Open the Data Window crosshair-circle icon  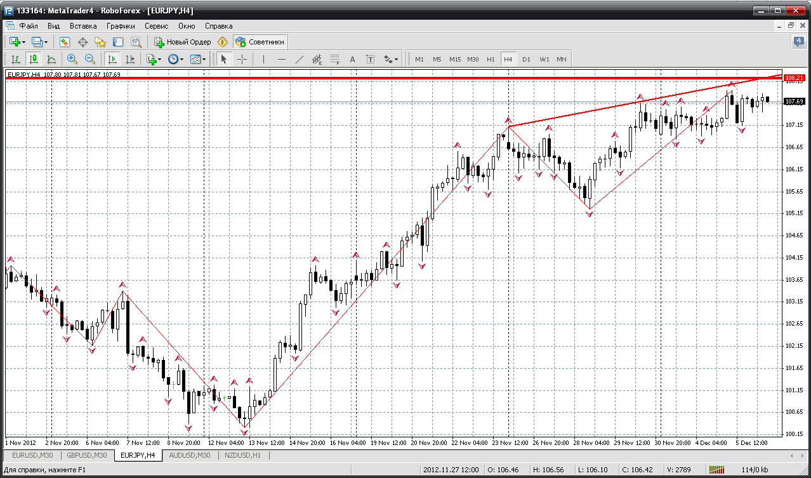[82, 42]
